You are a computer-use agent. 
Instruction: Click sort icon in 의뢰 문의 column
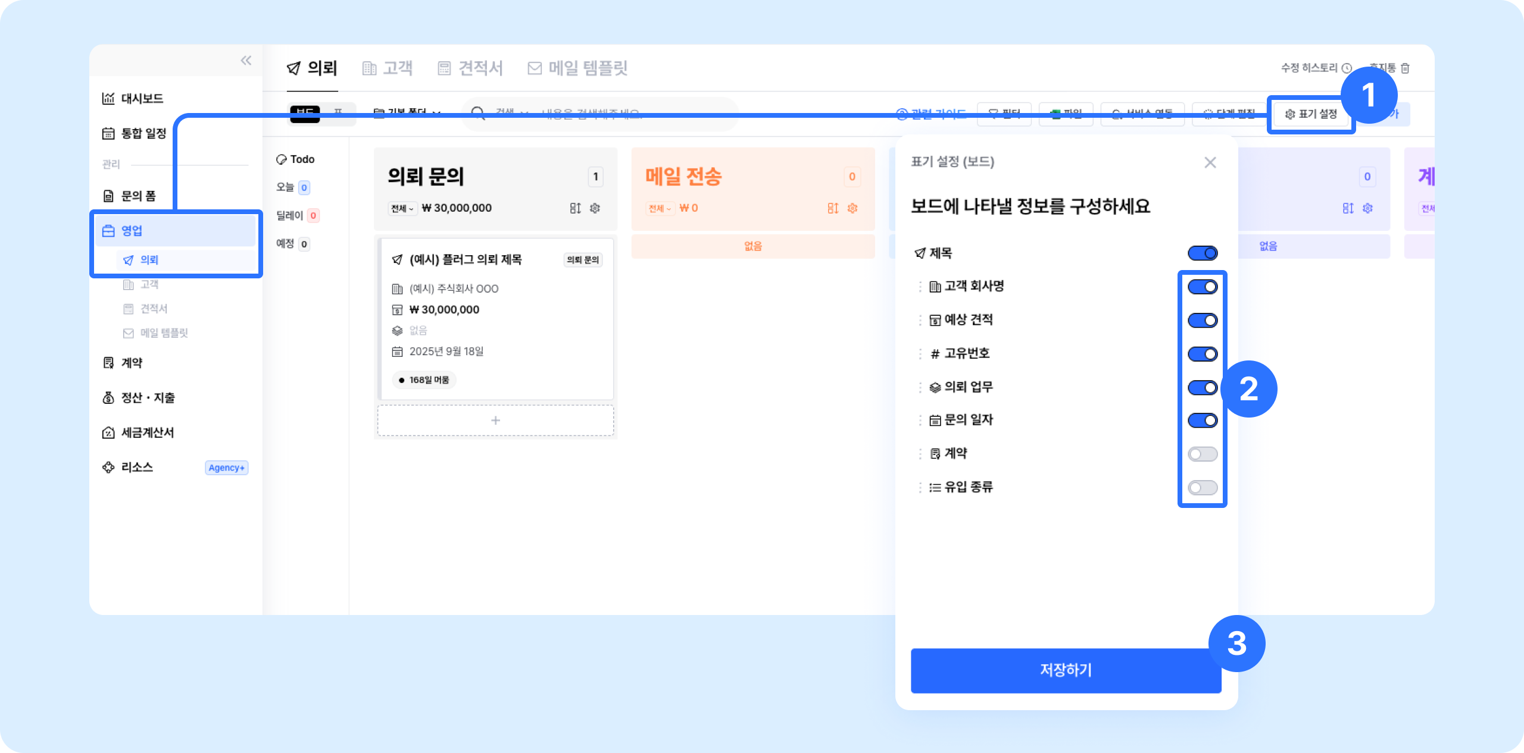[x=575, y=208]
